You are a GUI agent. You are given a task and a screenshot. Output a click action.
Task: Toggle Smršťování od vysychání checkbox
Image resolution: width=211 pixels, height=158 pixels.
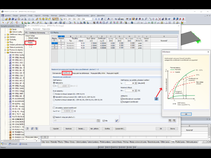pyautogui.click(x=122, y=99)
